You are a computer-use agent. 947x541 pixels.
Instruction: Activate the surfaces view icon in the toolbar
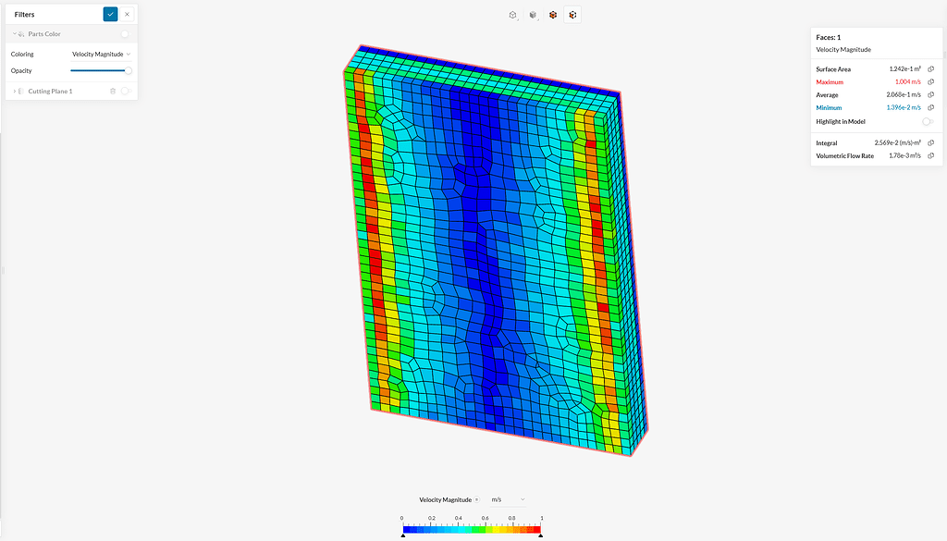click(x=552, y=14)
